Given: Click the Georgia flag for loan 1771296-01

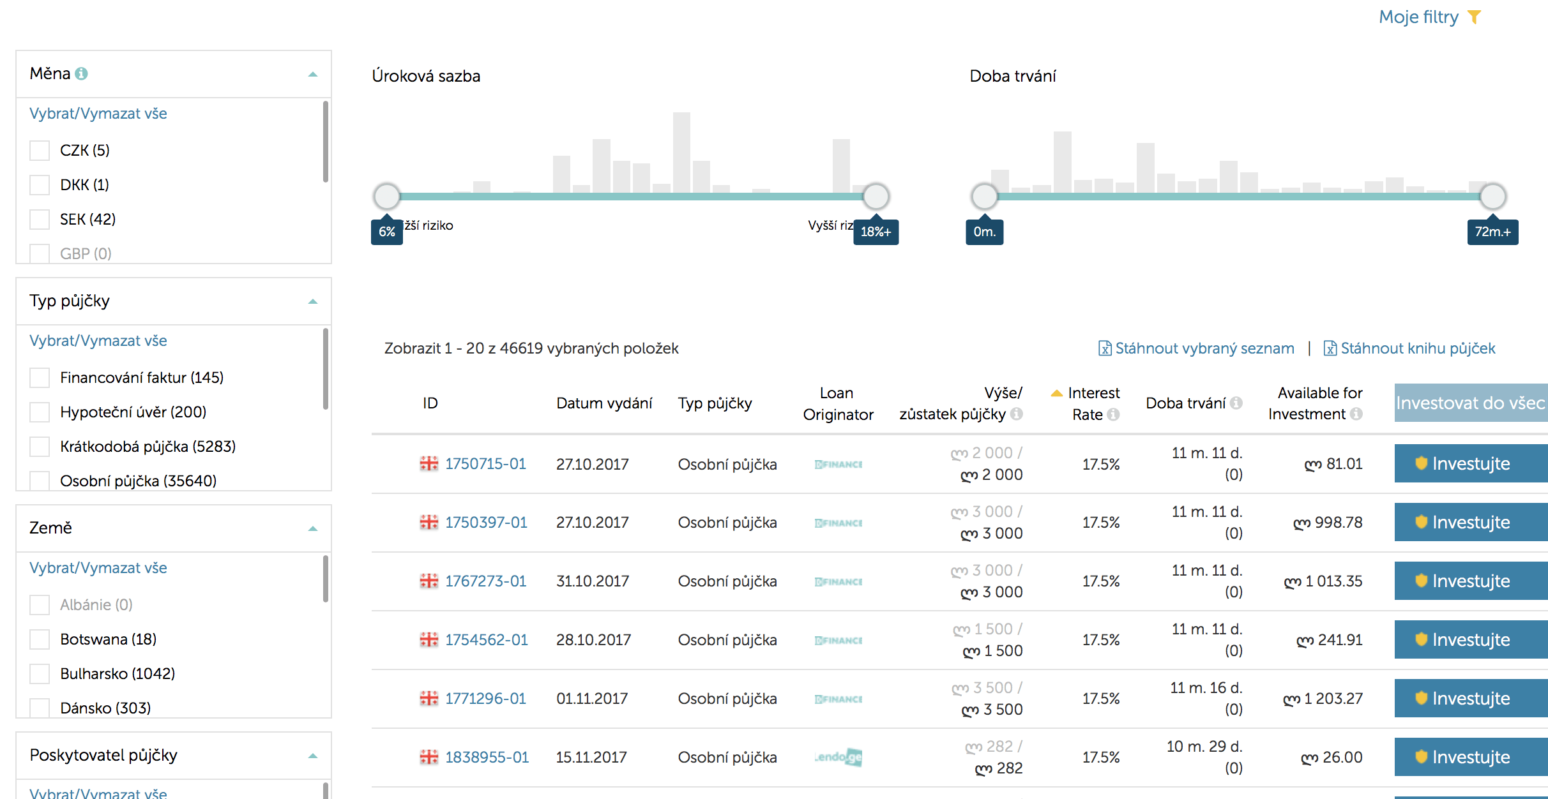Looking at the screenshot, I should click(x=429, y=699).
